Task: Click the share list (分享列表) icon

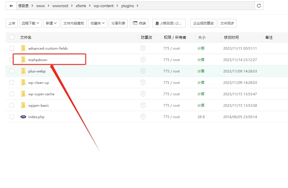Action: click(x=118, y=23)
